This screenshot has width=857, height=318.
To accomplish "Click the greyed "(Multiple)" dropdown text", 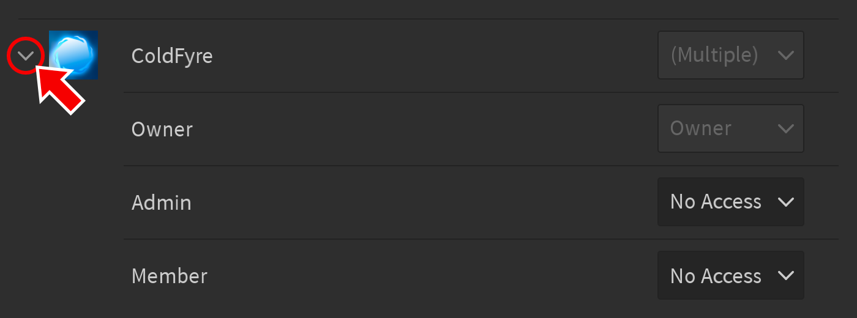I will point(714,55).
